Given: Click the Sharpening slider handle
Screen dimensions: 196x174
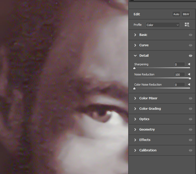Looking at the screenshot, I should 134,68.
